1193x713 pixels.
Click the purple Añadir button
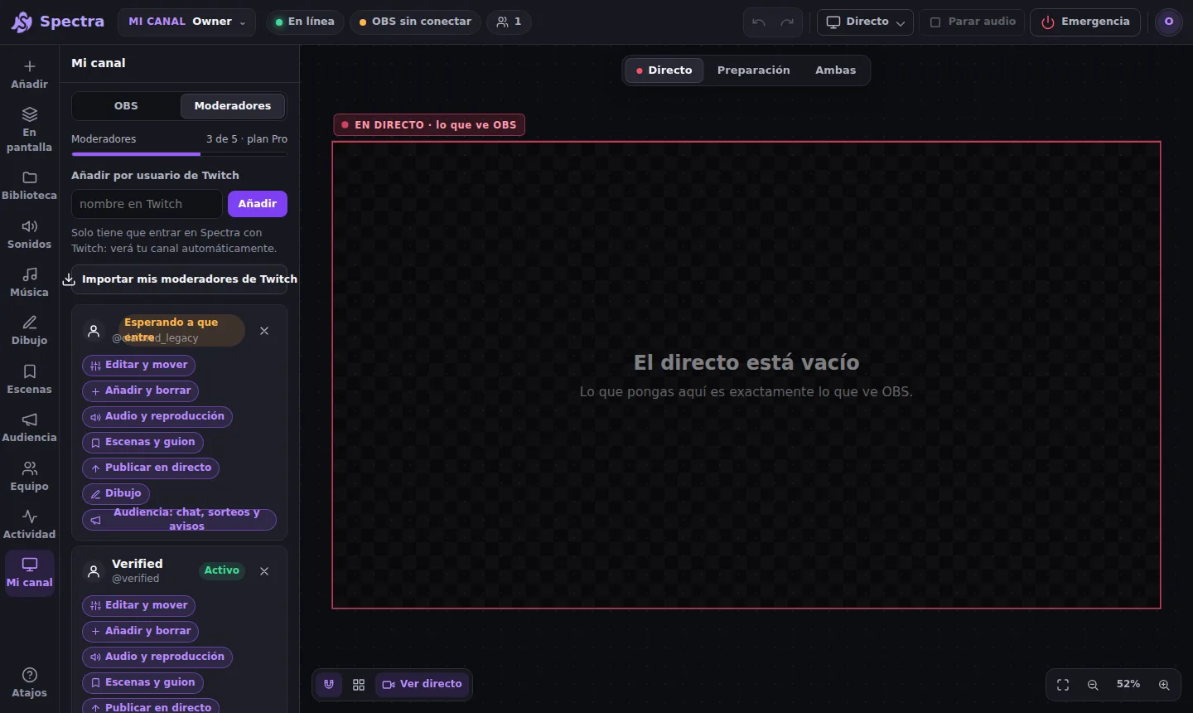pyautogui.click(x=258, y=204)
